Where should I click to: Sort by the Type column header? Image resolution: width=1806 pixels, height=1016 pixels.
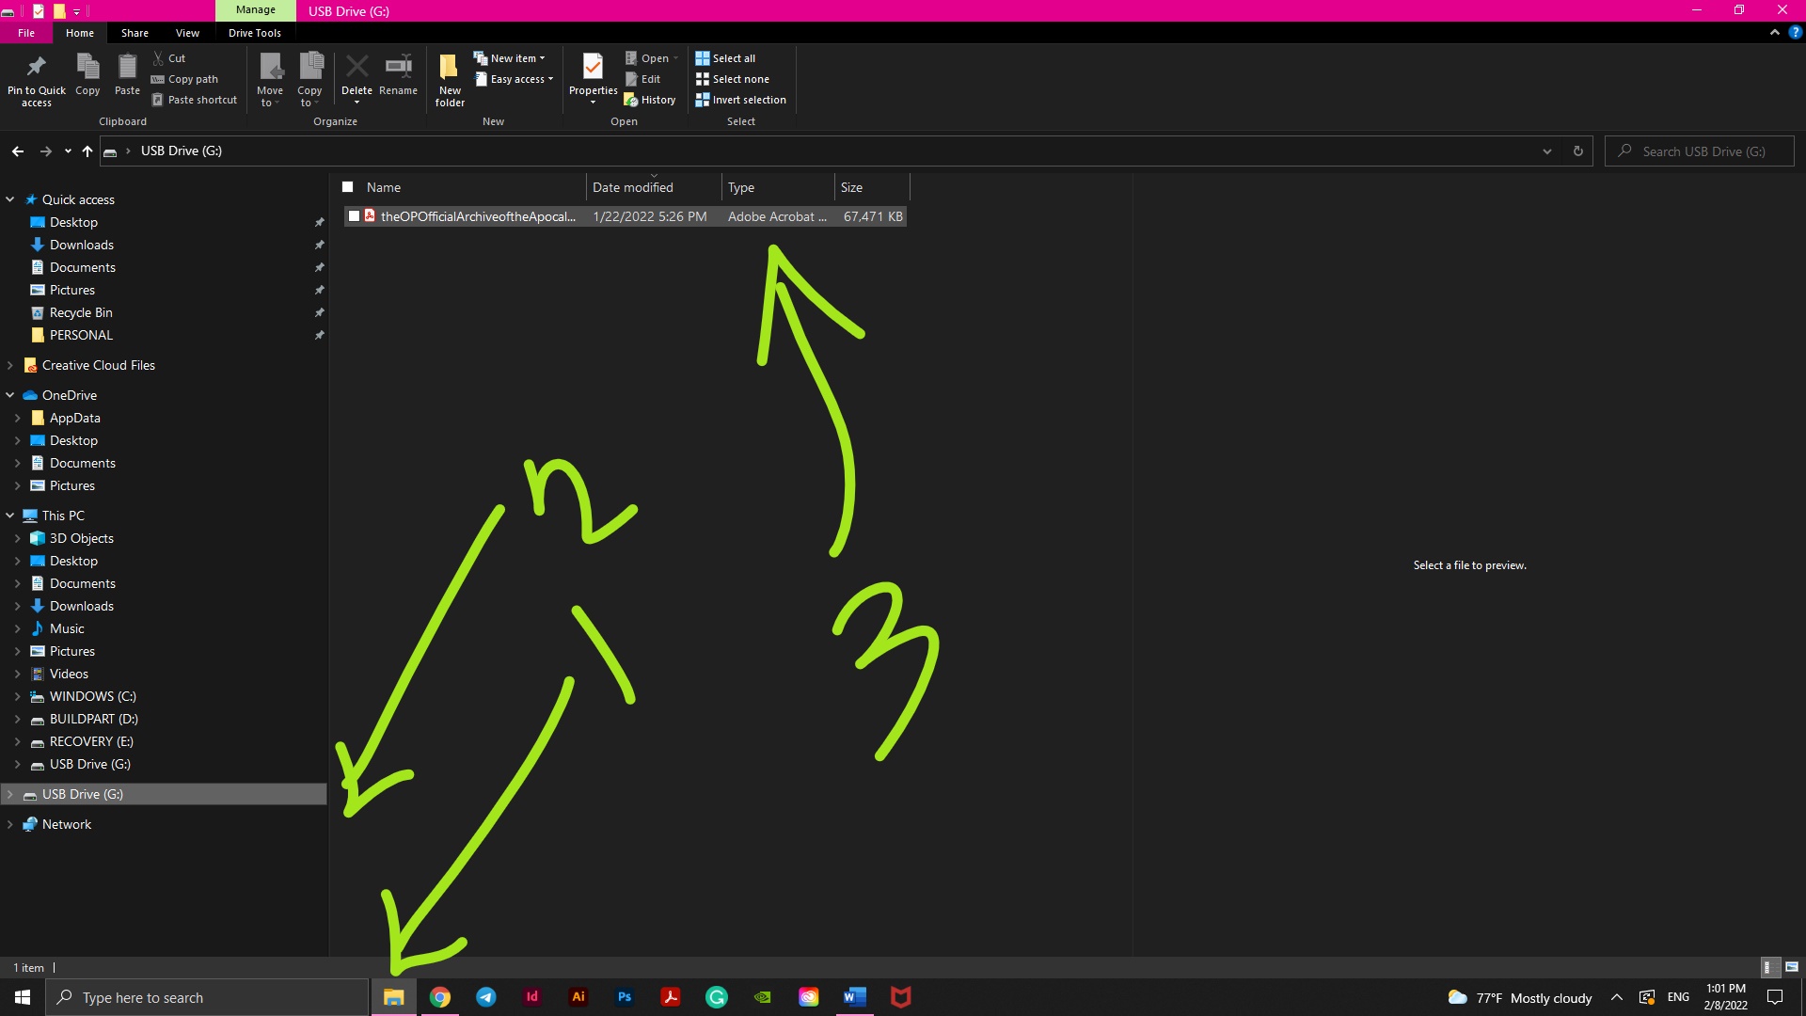point(778,187)
